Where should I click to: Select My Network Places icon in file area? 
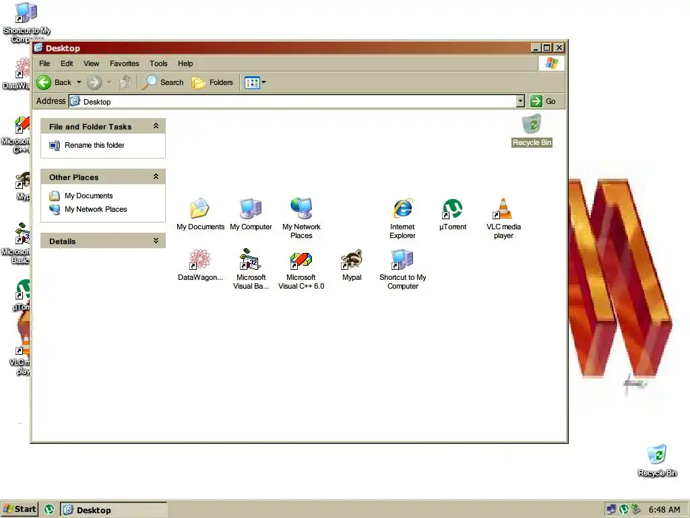301,219
